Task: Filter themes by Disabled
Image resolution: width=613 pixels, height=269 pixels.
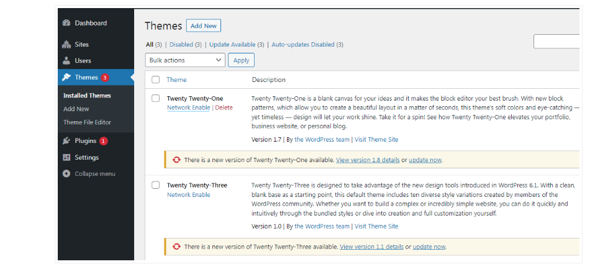Action: (181, 45)
